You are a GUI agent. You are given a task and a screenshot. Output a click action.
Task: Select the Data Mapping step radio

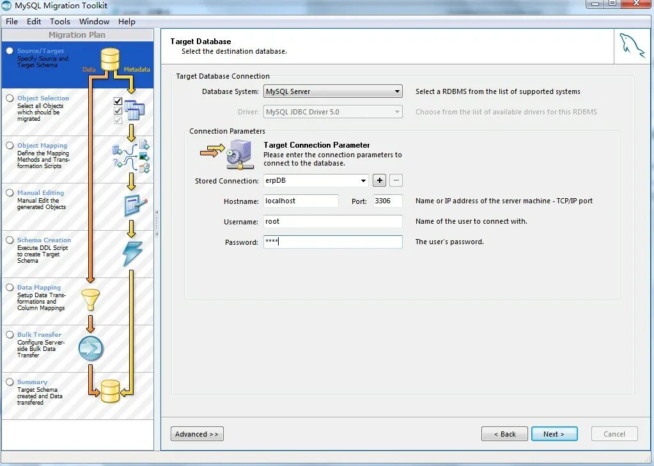[x=10, y=287]
